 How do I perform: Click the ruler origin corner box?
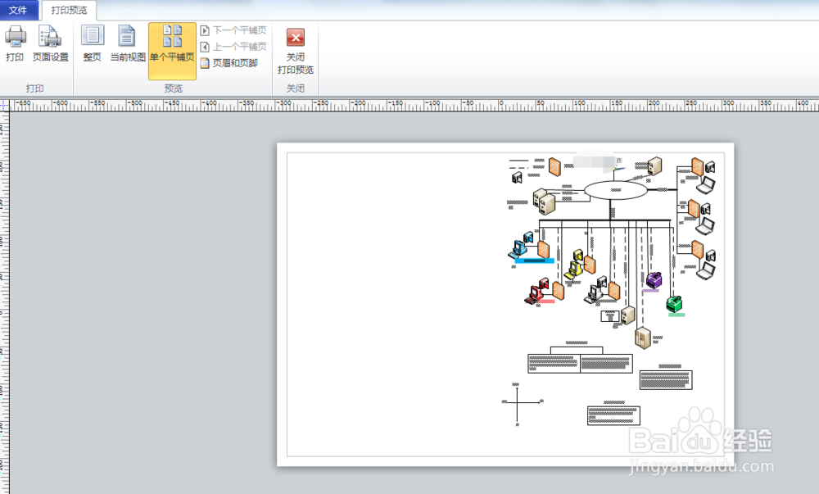(x=4, y=104)
